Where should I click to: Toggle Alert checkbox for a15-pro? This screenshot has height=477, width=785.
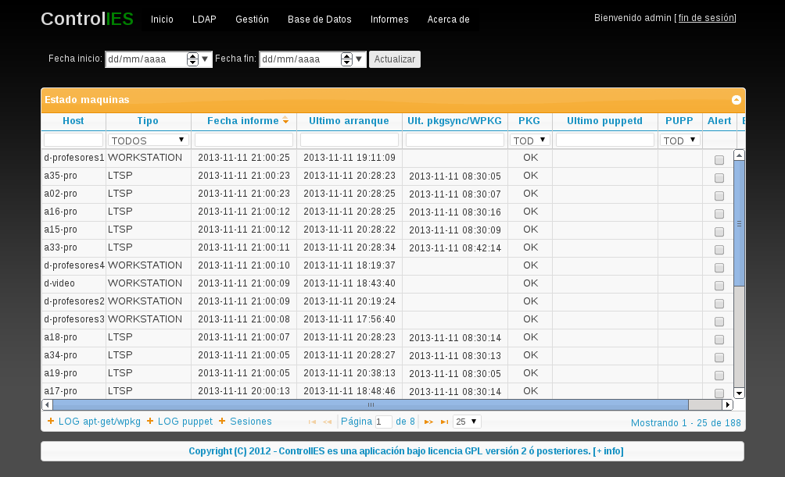click(x=719, y=232)
